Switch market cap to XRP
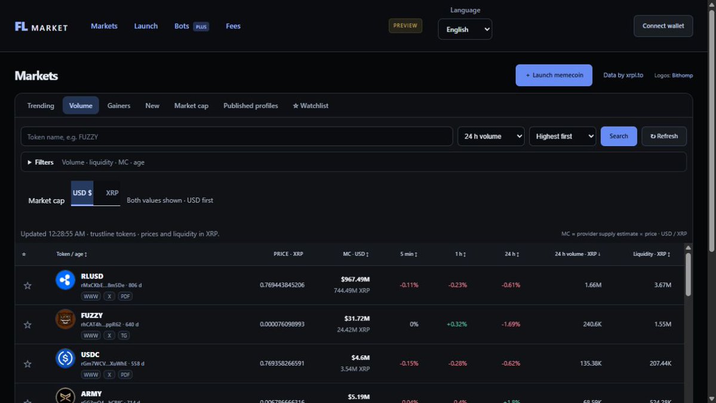 (112, 193)
